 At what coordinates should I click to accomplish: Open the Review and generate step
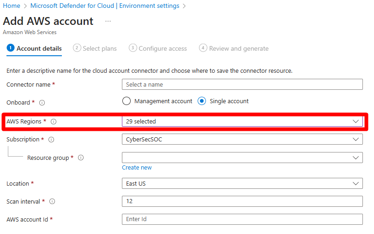click(x=234, y=48)
